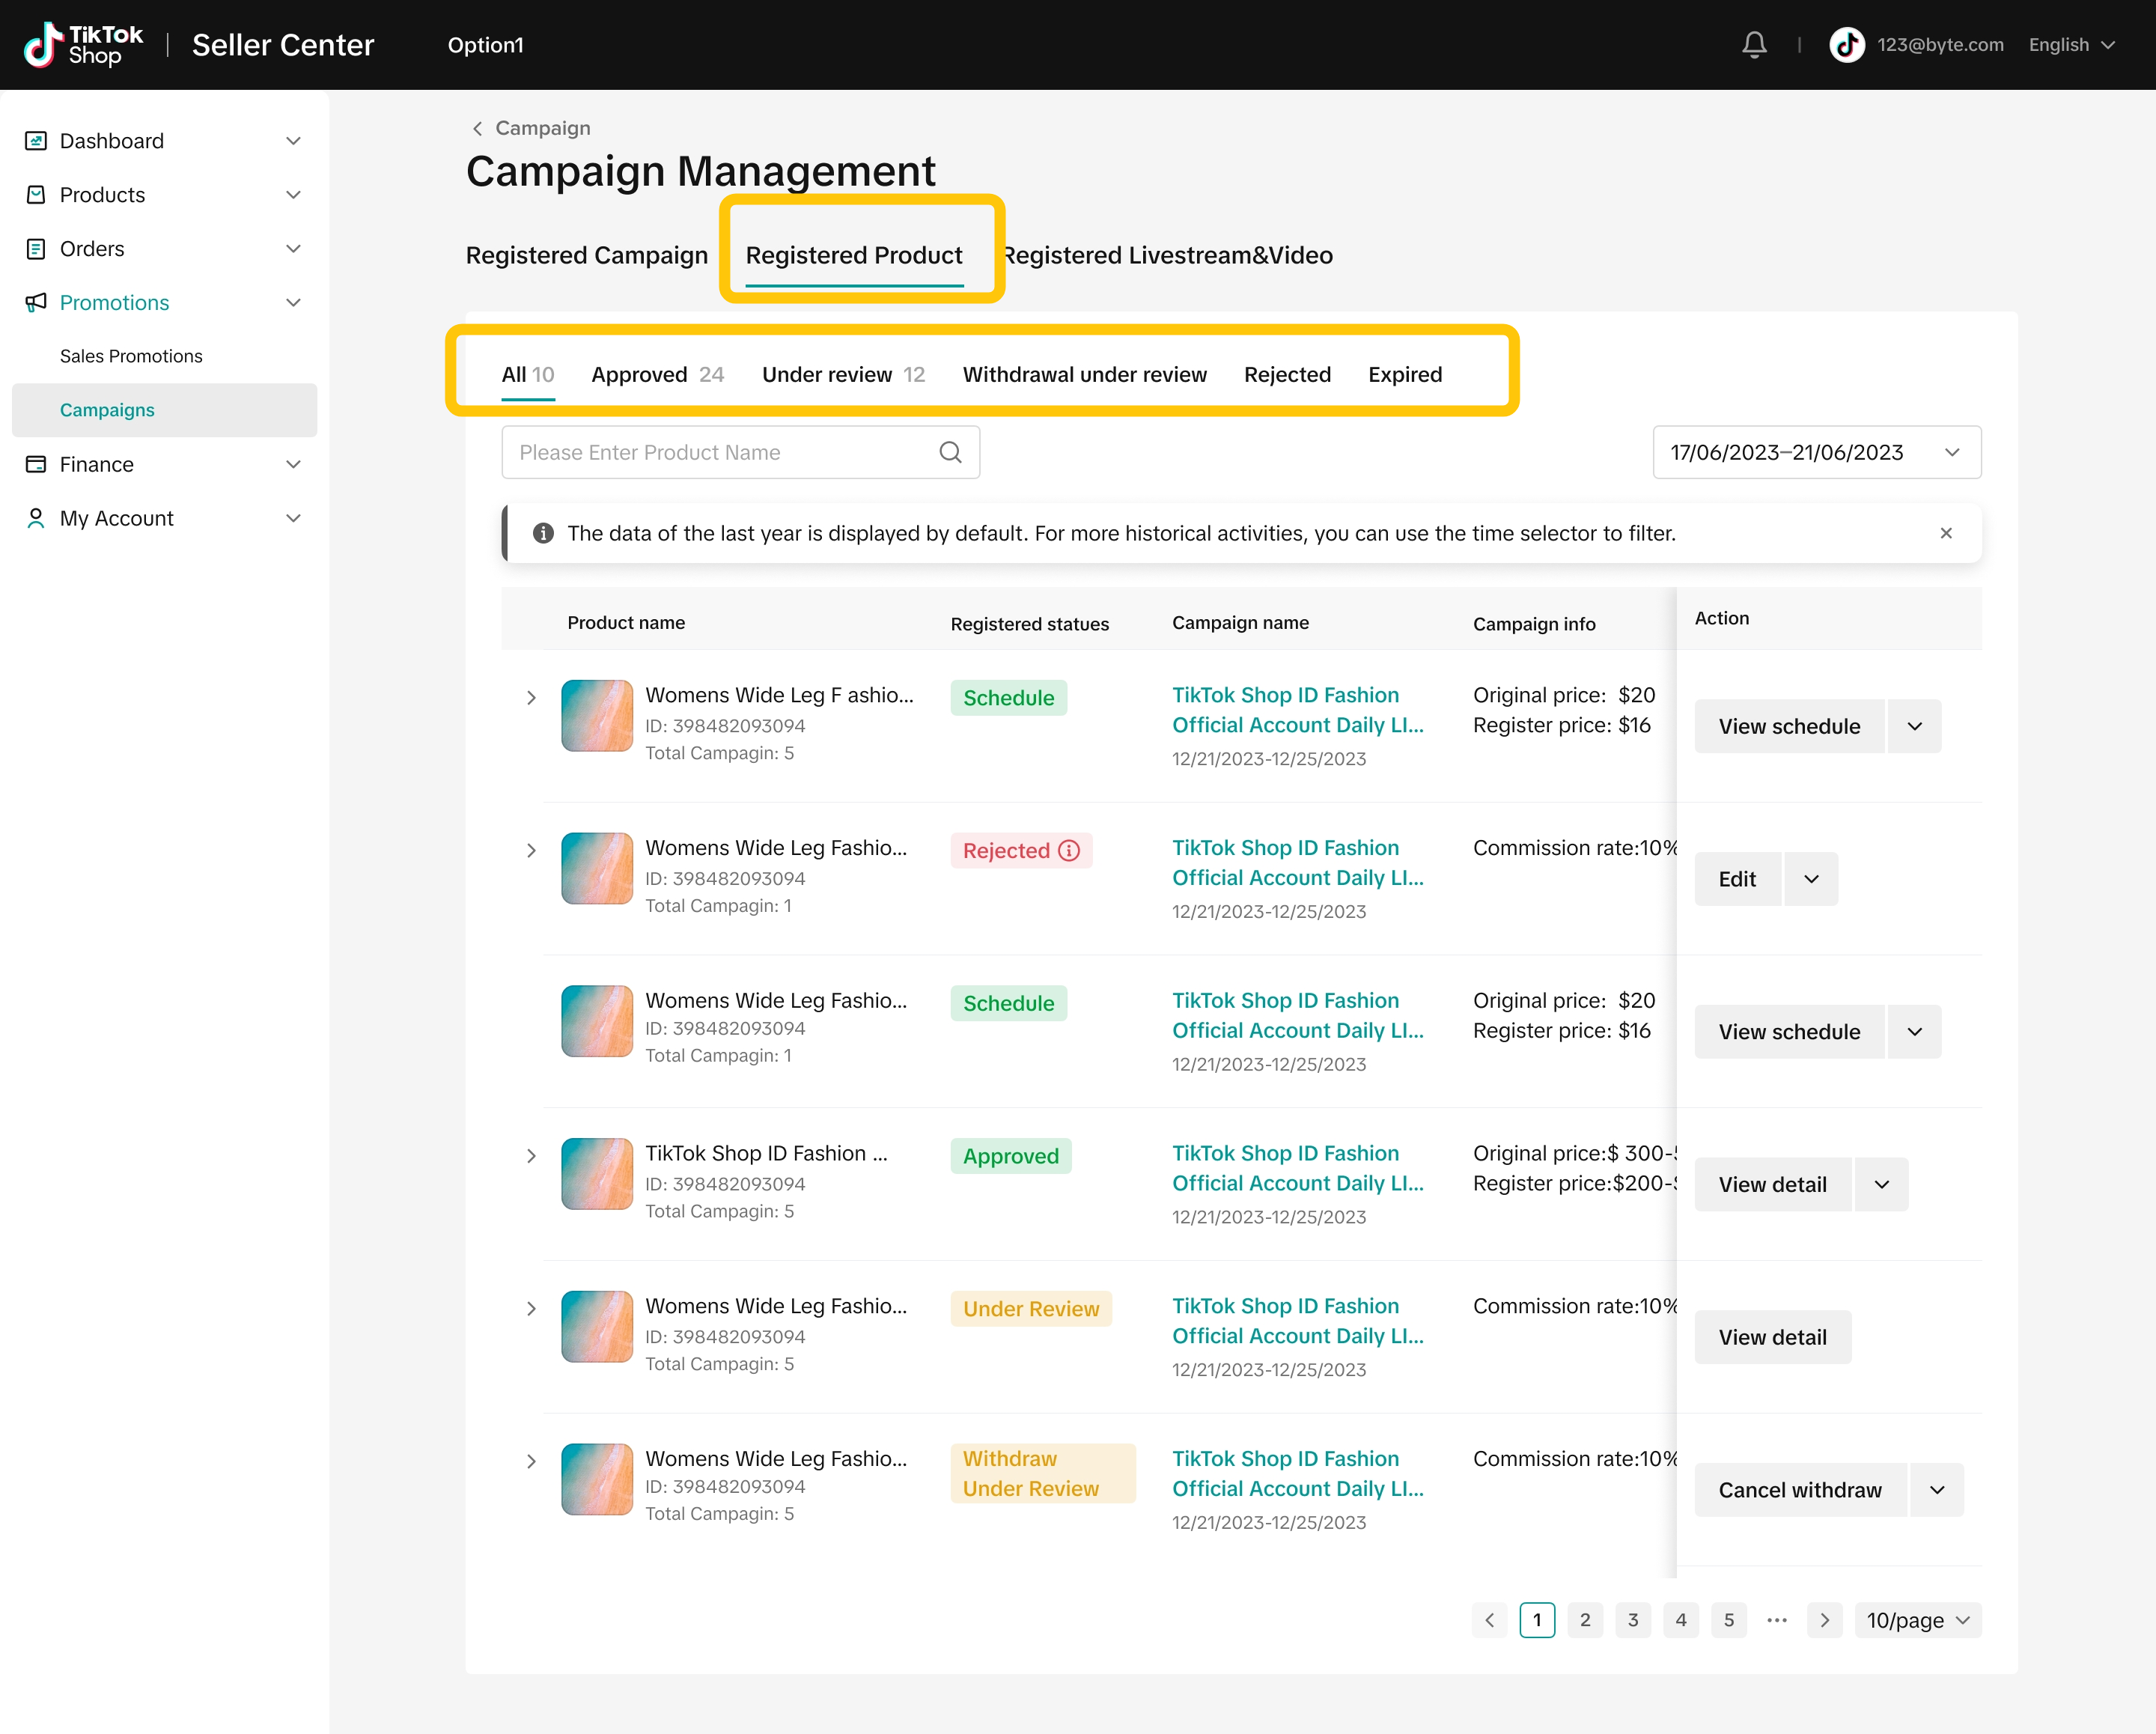The height and width of the screenshot is (1734, 2156).
Task: Click the Edit button
Action: pyautogui.click(x=1737, y=879)
